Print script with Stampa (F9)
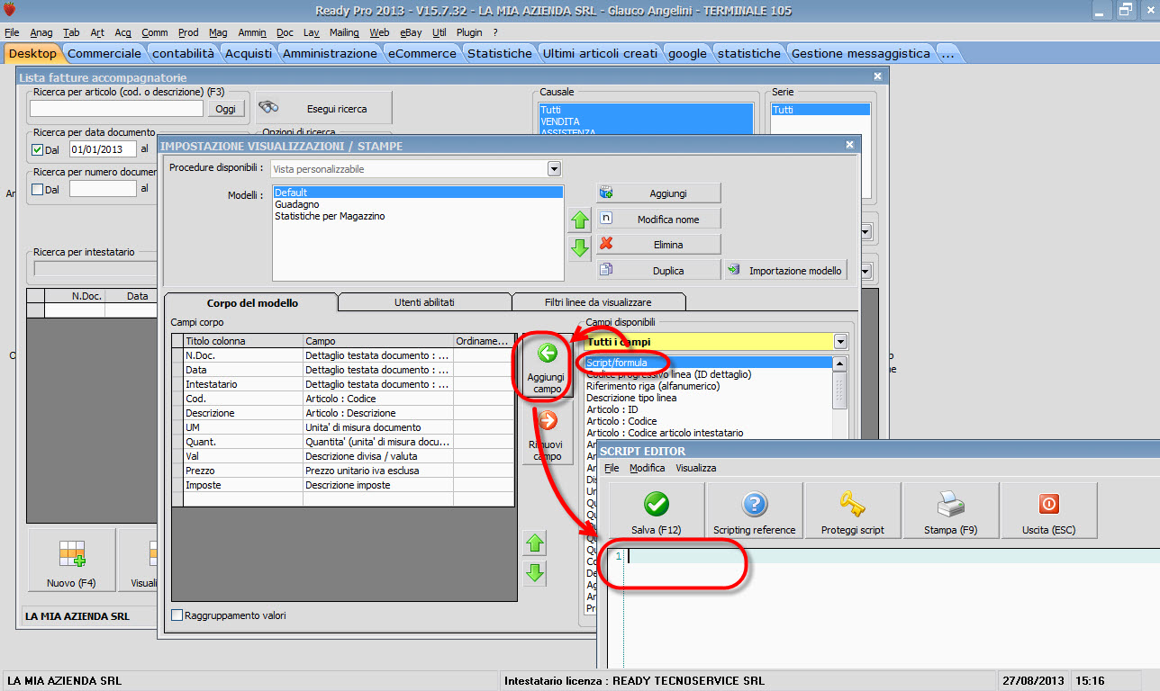Image resolution: width=1160 pixels, height=691 pixels. click(x=951, y=511)
